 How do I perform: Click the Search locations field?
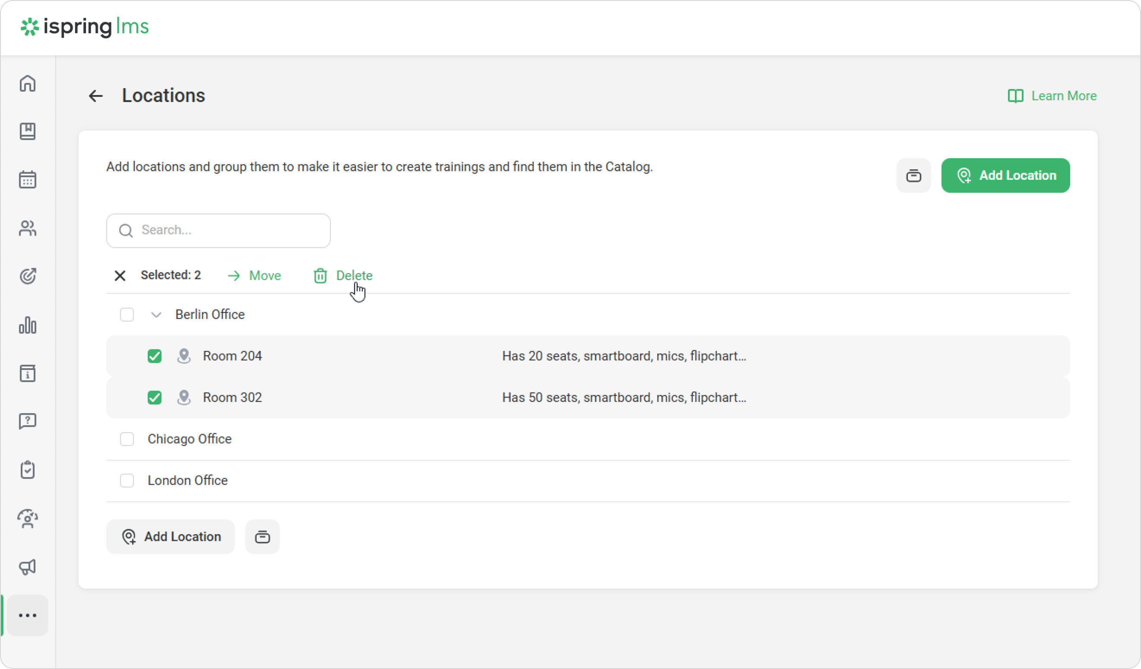point(218,230)
